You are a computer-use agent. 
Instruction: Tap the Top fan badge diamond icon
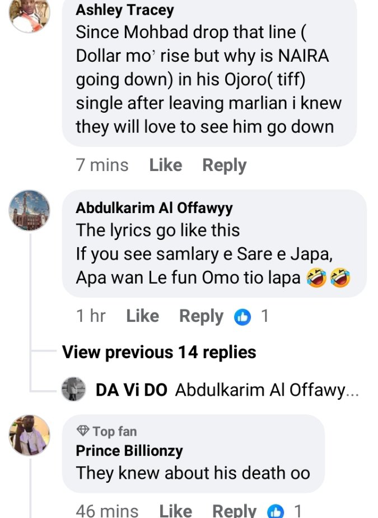[83, 431]
